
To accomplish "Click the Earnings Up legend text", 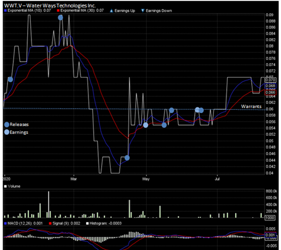I will [125, 11].
